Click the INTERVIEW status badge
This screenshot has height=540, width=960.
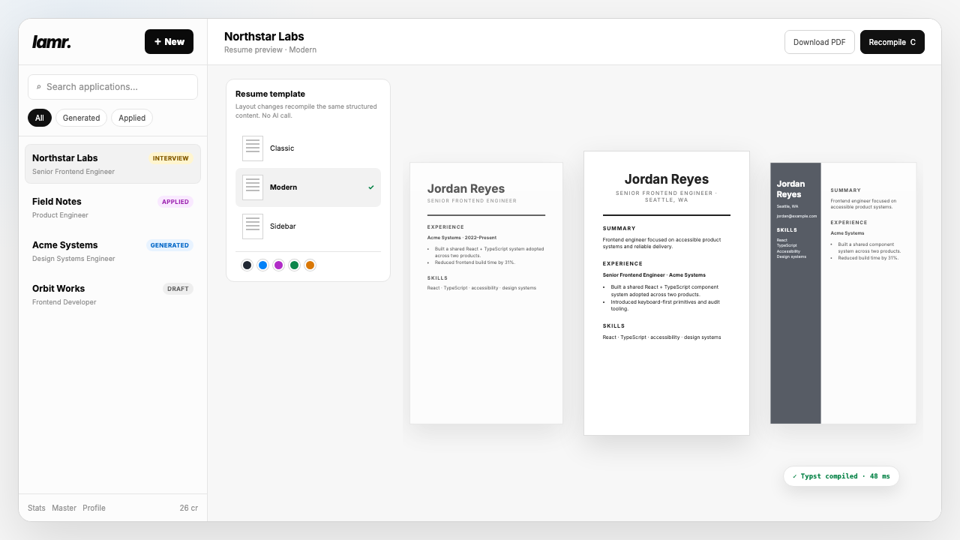(x=170, y=158)
